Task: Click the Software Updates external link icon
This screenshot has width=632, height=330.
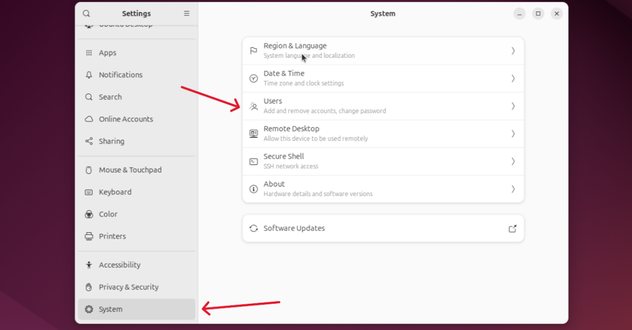Action: [x=512, y=228]
